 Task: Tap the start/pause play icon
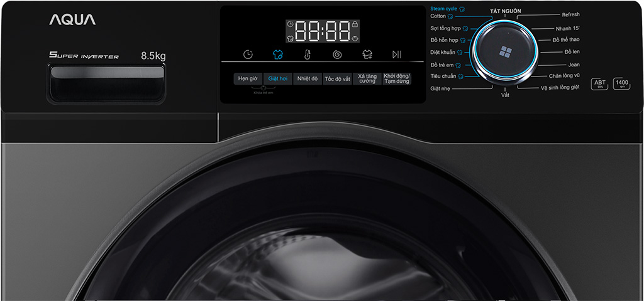[396, 55]
